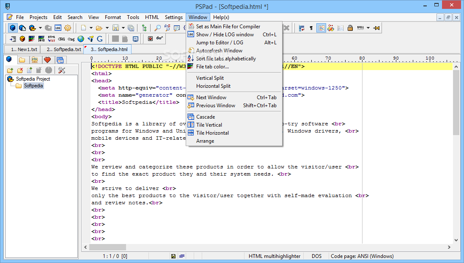Click the new project icon beside the cube
Viewport: 464px width, 263px height.
click(22, 28)
